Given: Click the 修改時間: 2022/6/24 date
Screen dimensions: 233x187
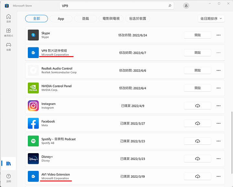Looking at the screenshot, I should [133, 35].
